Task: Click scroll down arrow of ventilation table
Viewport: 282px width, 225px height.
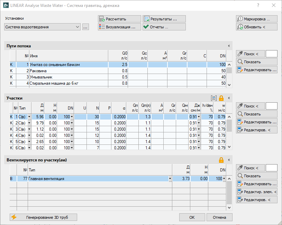Action: pos(229,208)
